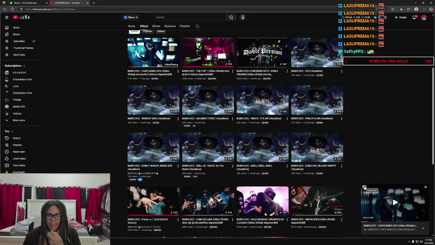The image size is (435, 245).
Task: Open options menu for I HATE BABYLOCC video
Action: tap(178, 71)
